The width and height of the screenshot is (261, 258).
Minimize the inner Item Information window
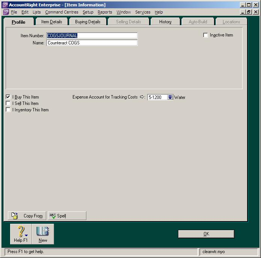point(243,12)
